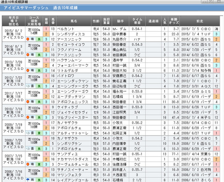Click the 馬名 column header
This screenshot has width=224, height=182.
[x=74, y=21]
